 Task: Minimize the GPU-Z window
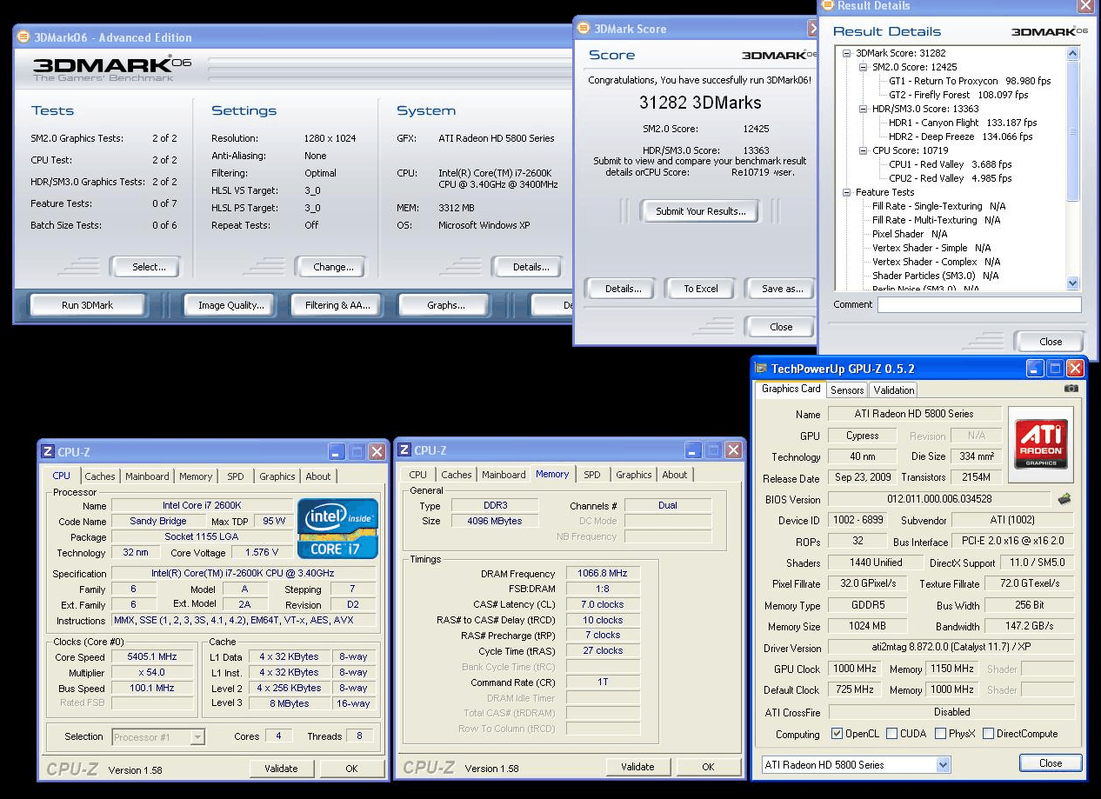pyautogui.click(x=1033, y=369)
